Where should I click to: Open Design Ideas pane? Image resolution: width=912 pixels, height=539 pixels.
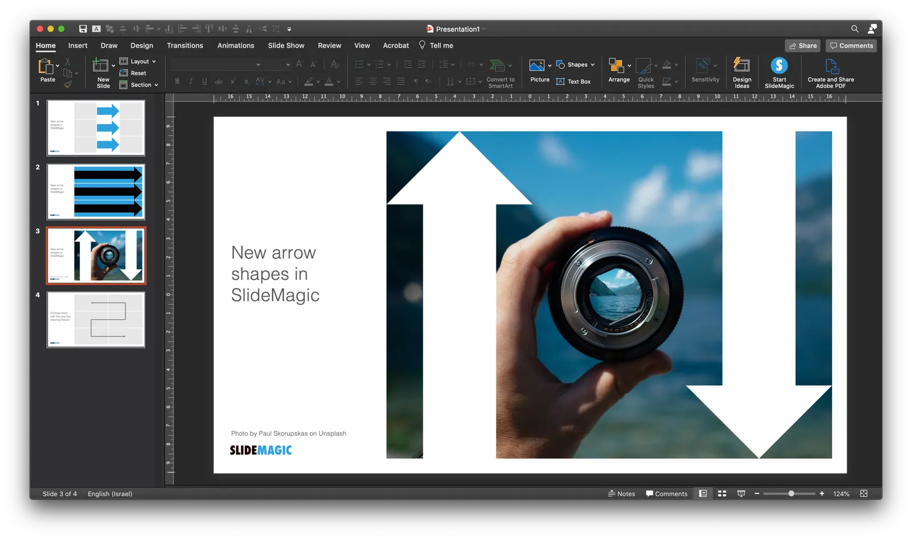[742, 73]
